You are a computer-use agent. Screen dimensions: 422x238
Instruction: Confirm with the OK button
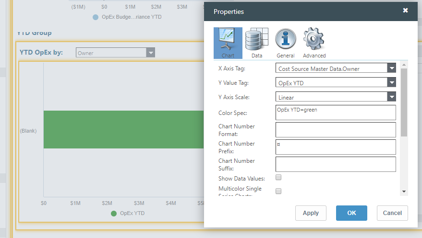(351, 213)
